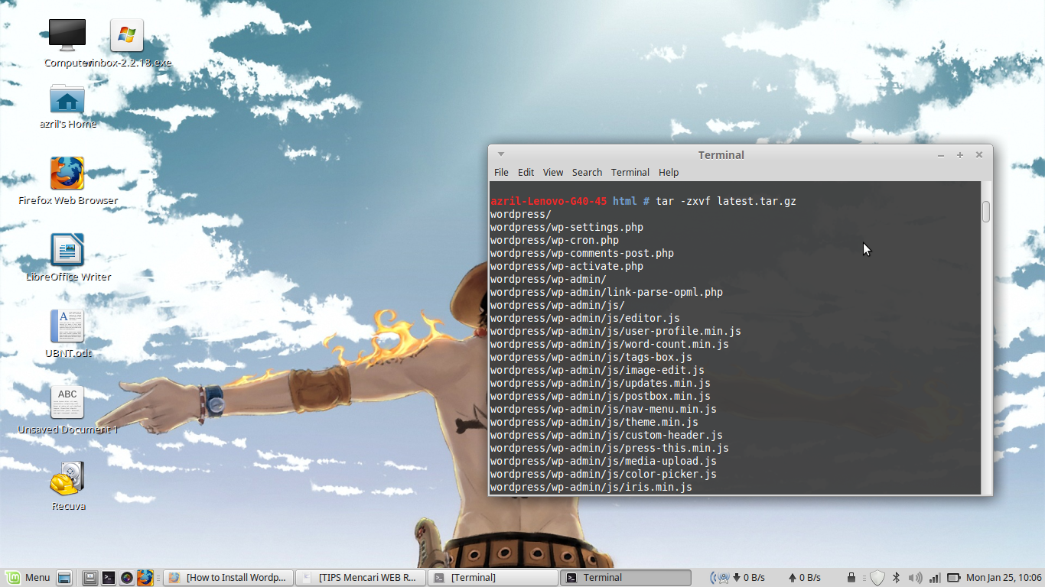
Task: Select the Unsaved Document 1 icon
Action: (x=67, y=403)
